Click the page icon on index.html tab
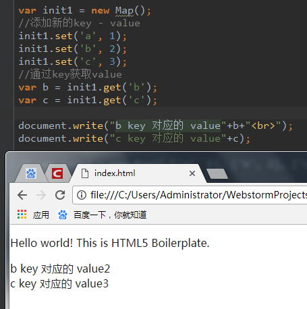 [85, 173]
